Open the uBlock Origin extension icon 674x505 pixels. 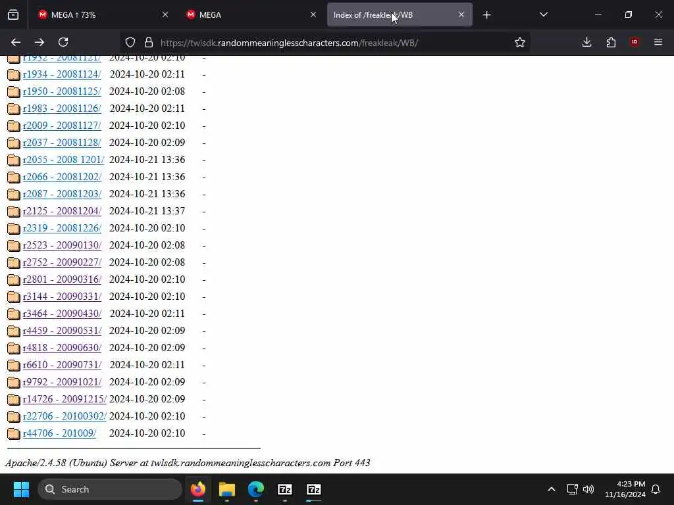click(x=635, y=42)
